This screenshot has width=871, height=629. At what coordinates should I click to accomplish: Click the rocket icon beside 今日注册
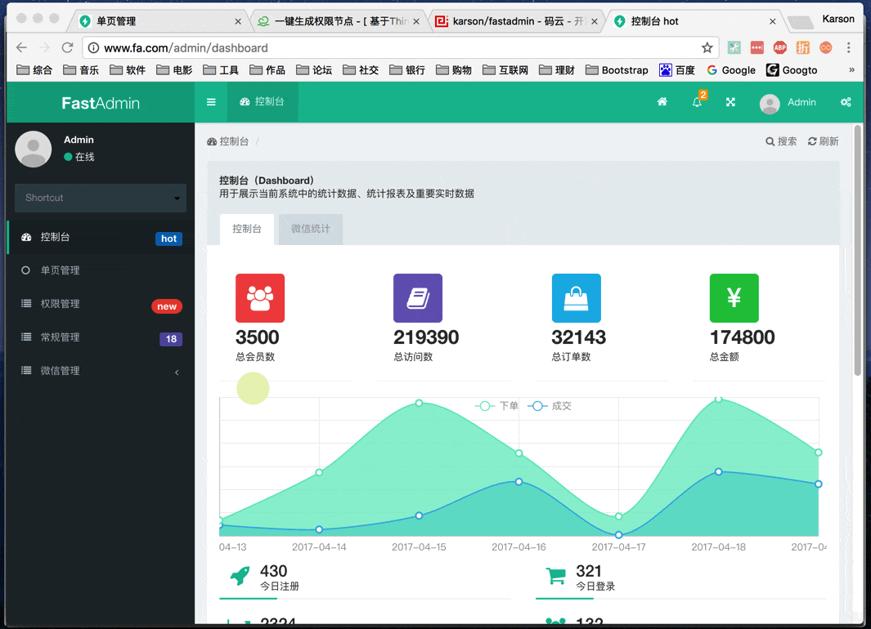(x=240, y=576)
